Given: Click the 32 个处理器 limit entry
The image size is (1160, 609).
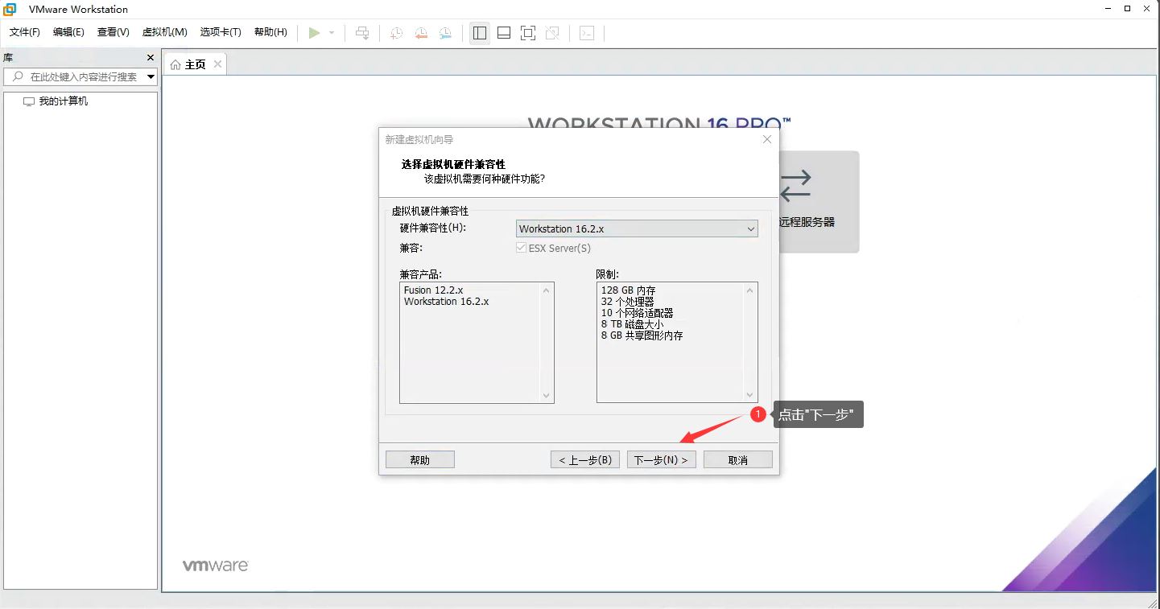Looking at the screenshot, I should 628,302.
